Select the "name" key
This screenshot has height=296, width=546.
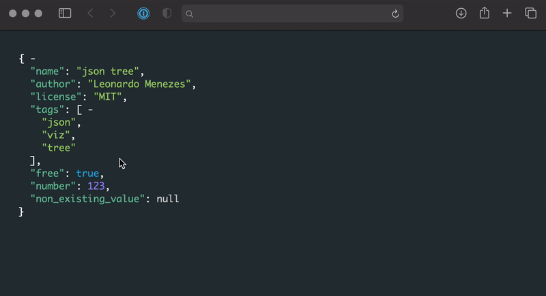tap(47, 71)
